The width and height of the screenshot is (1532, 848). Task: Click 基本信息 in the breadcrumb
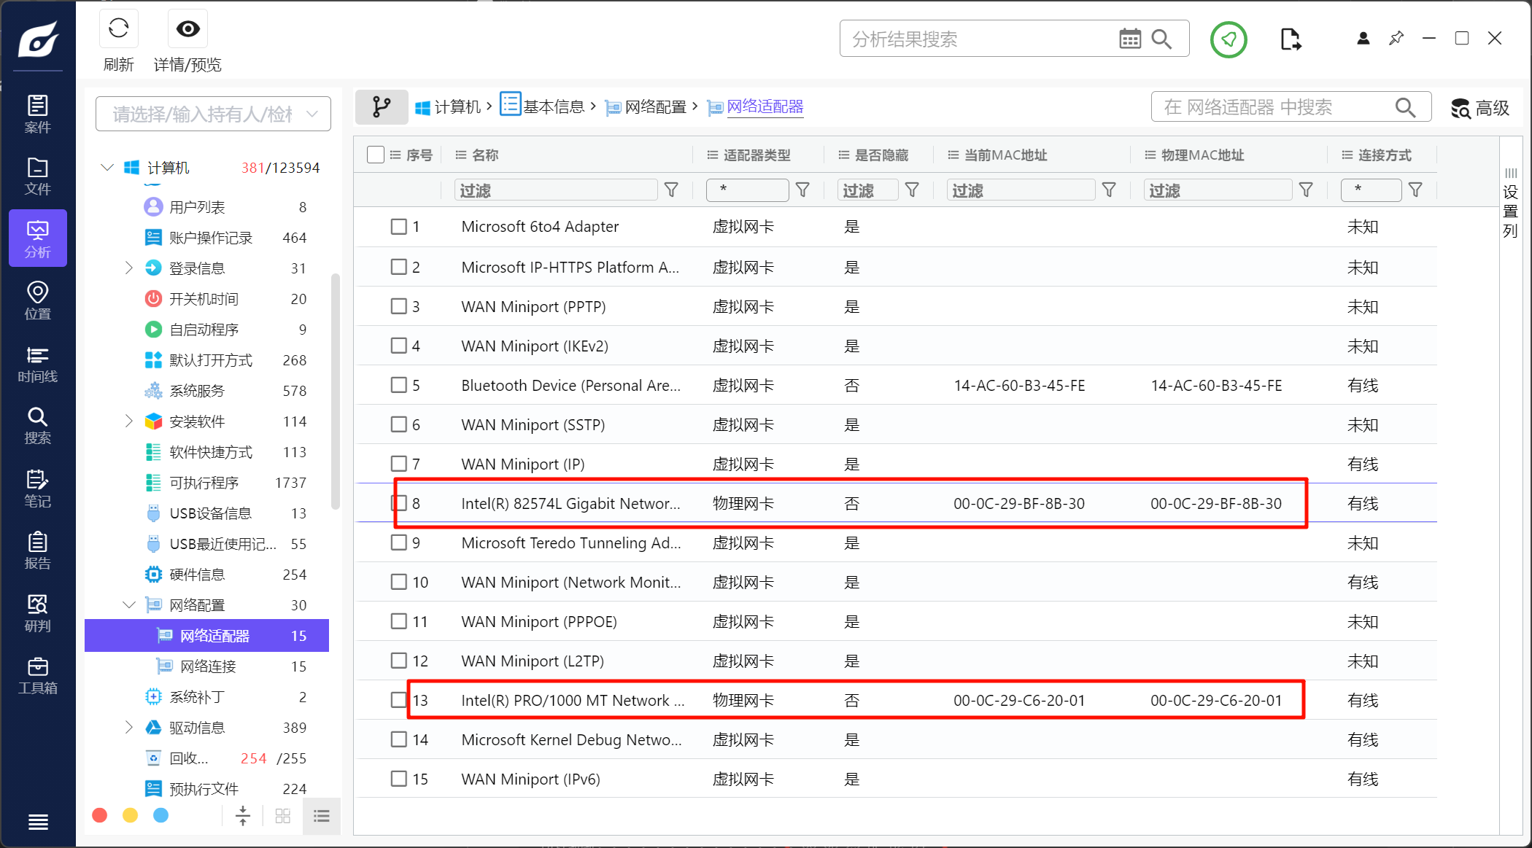click(553, 107)
